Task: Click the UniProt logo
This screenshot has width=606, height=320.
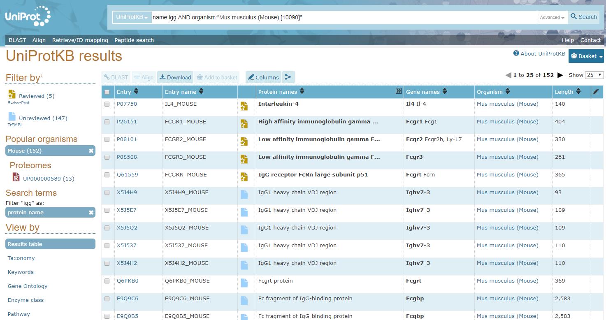Action: (28, 16)
